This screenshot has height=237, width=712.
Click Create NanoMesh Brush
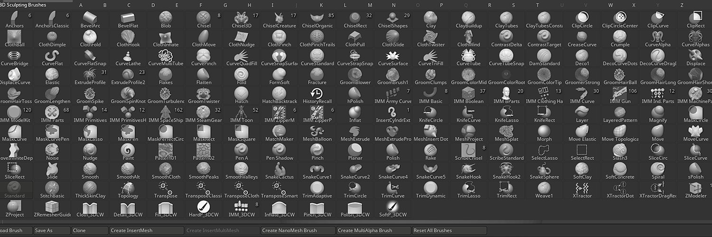[x=298, y=230]
